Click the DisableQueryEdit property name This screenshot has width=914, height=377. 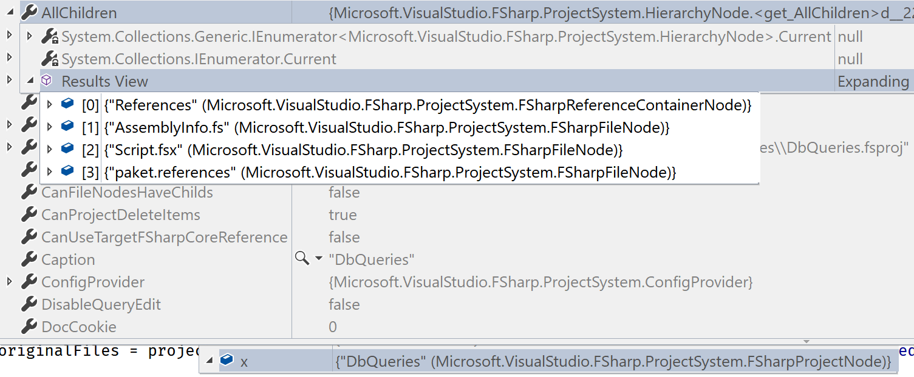click(101, 305)
